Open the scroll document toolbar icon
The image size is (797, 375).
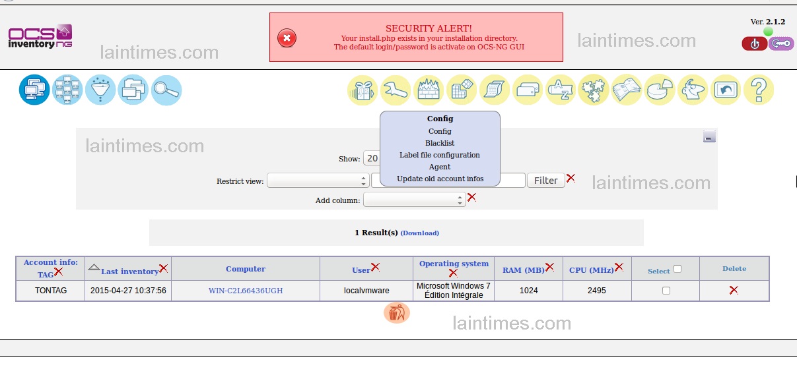click(495, 90)
